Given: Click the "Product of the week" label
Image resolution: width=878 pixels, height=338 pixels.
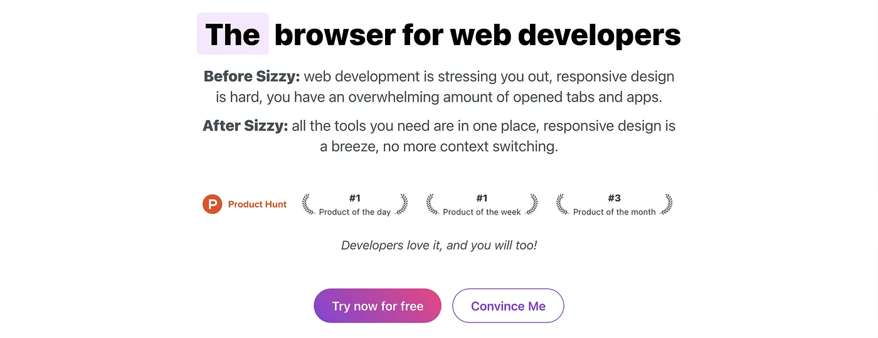Looking at the screenshot, I should pos(482,212).
